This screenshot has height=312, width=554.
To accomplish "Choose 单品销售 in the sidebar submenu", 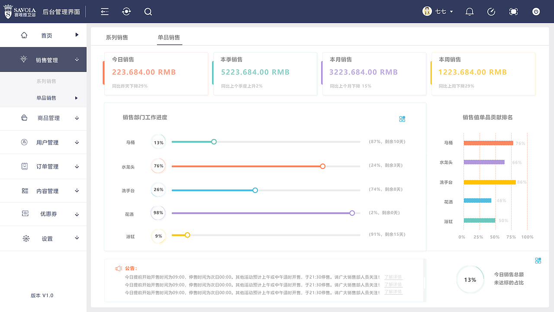I will pyautogui.click(x=46, y=98).
